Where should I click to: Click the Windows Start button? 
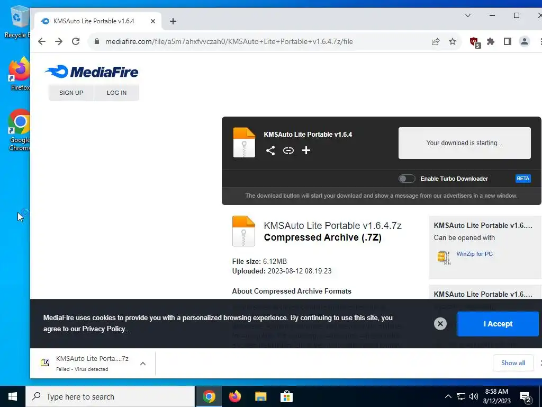click(13, 396)
